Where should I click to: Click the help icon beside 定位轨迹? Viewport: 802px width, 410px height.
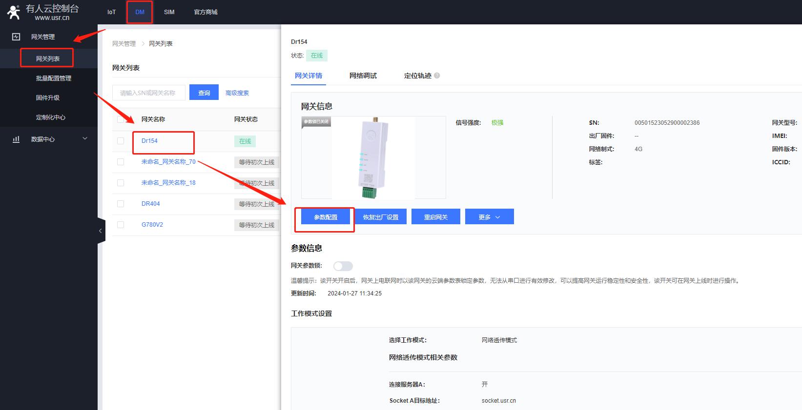click(437, 76)
